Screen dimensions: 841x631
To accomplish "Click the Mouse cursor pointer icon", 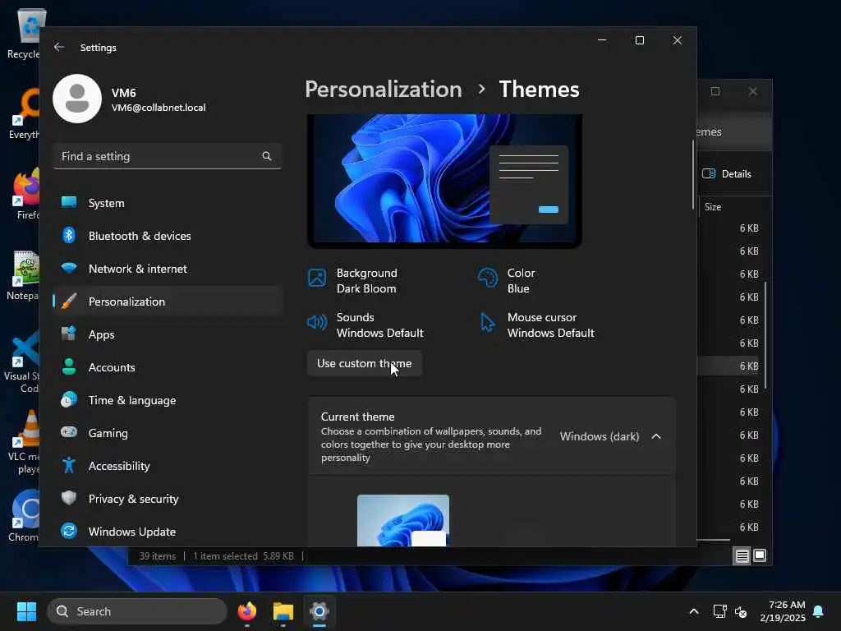I will click(487, 322).
